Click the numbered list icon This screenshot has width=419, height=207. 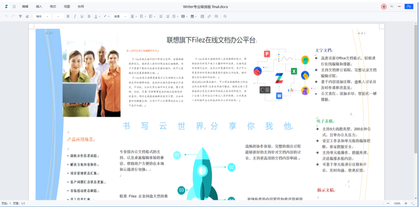click(x=151, y=16)
